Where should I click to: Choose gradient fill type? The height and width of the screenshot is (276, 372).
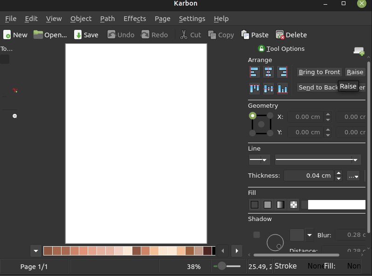click(x=281, y=205)
